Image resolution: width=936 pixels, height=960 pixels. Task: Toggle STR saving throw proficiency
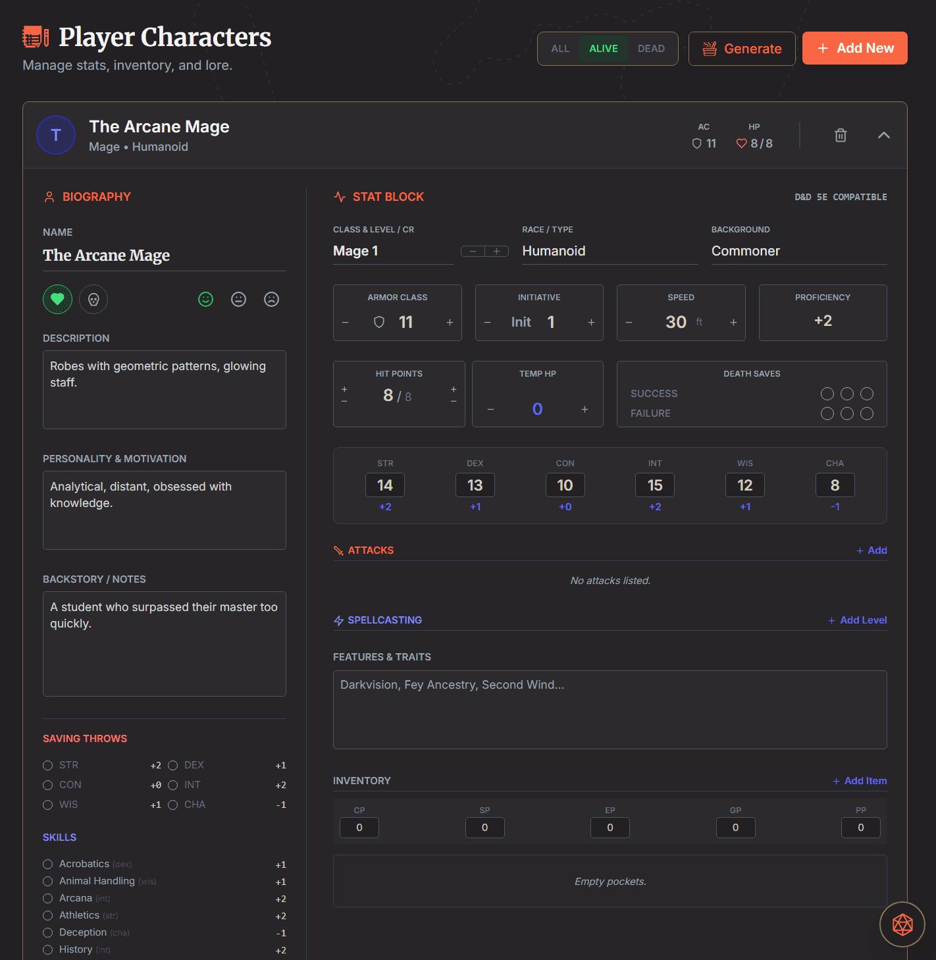(47, 765)
